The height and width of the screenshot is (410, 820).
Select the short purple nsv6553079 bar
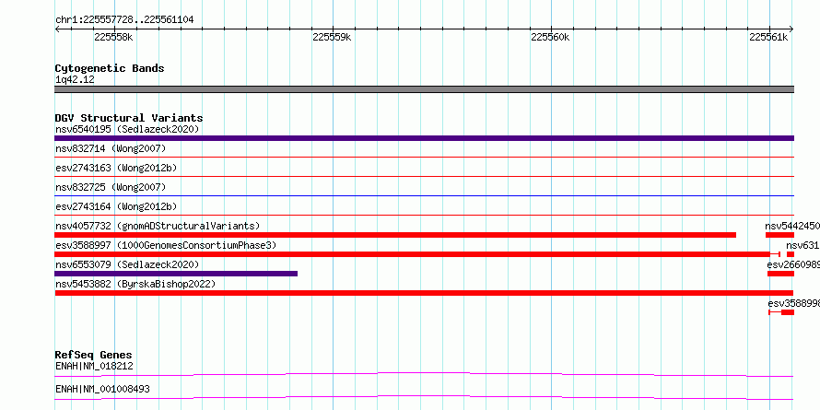176,274
